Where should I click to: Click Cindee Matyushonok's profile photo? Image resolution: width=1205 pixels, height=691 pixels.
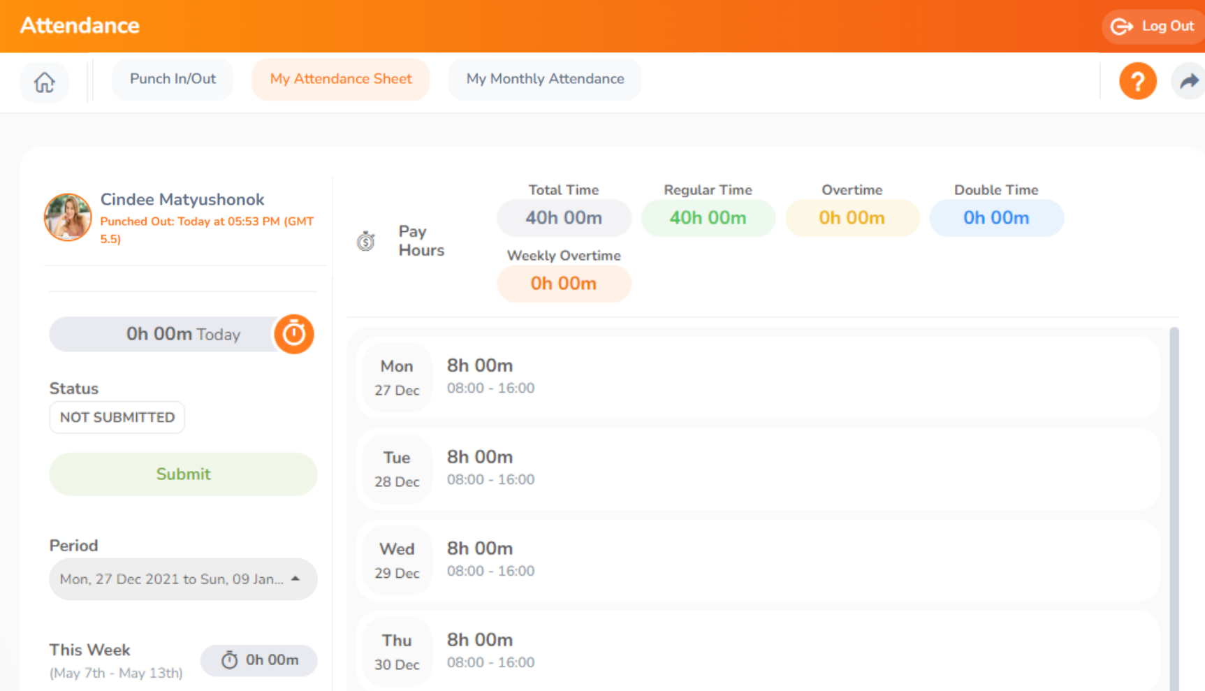pos(68,217)
